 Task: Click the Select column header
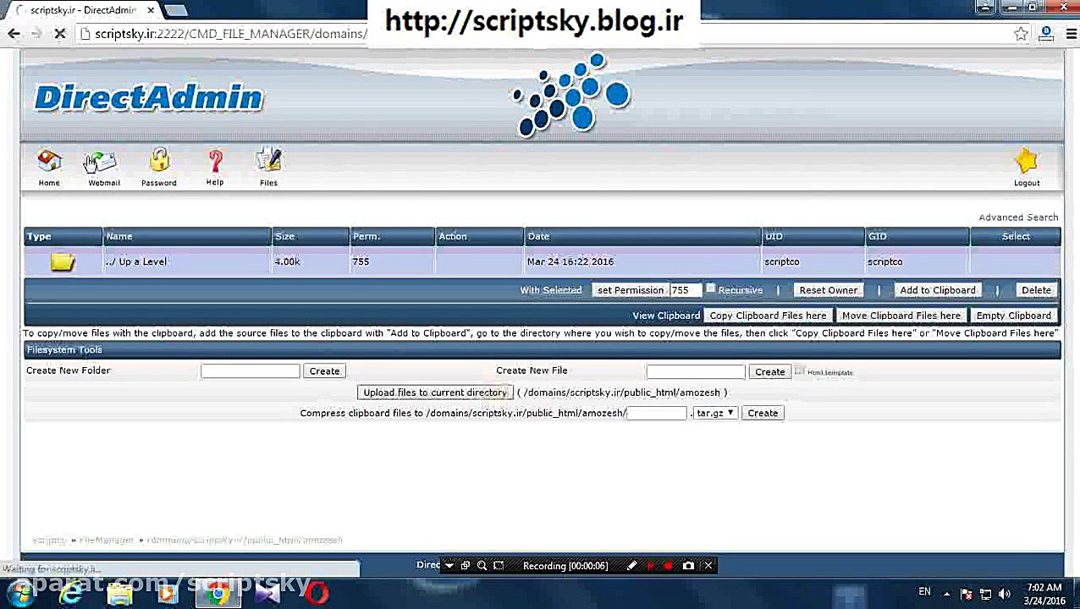[1016, 237]
